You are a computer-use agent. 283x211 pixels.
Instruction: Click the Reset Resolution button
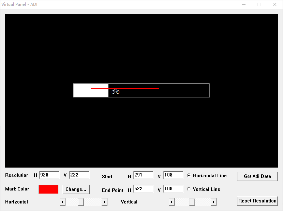pos(257,201)
